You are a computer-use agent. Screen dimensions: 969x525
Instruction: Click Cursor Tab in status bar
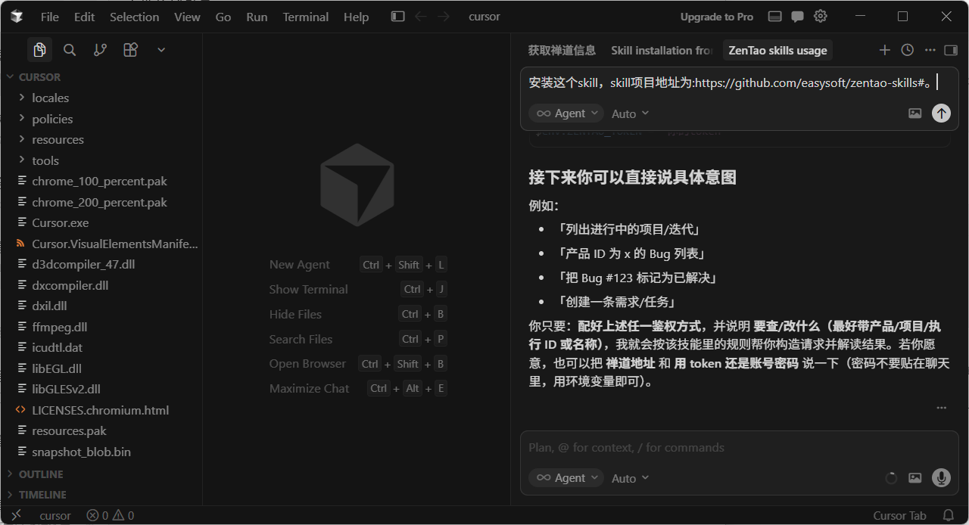pyautogui.click(x=899, y=516)
